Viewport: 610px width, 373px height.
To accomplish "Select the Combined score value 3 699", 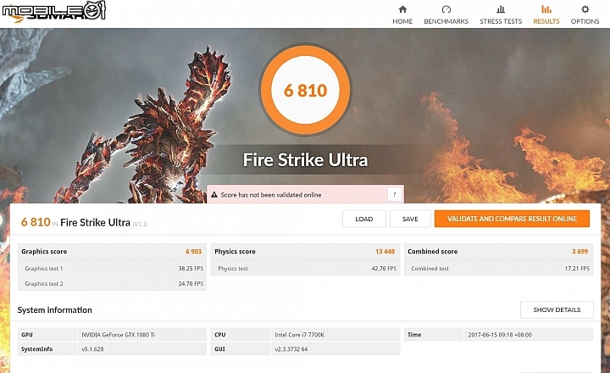I will [x=579, y=252].
